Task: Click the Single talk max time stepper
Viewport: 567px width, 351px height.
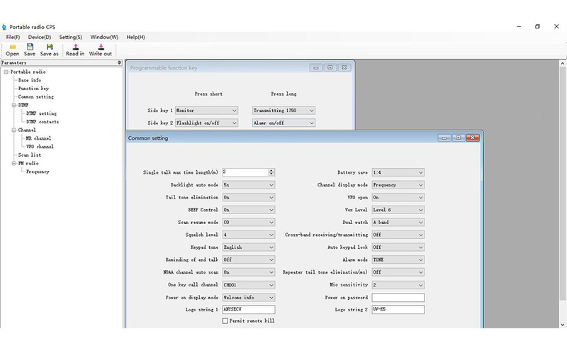Action: point(271,172)
